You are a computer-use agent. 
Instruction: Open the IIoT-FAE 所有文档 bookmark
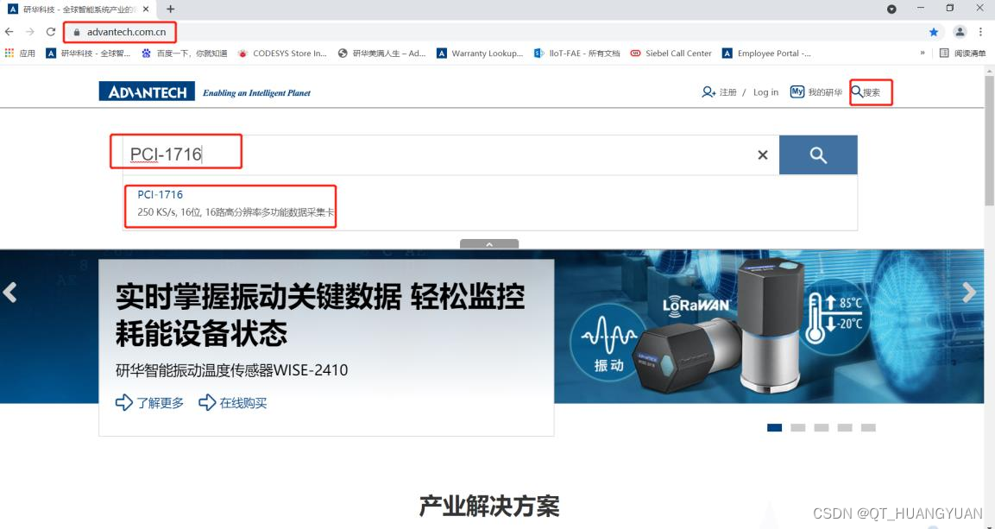pyautogui.click(x=576, y=54)
